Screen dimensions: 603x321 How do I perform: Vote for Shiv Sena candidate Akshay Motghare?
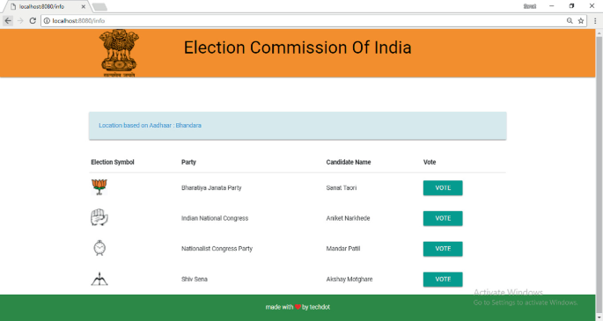click(x=443, y=279)
